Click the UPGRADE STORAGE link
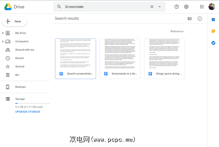The image size is (219, 147). click(x=28, y=112)
